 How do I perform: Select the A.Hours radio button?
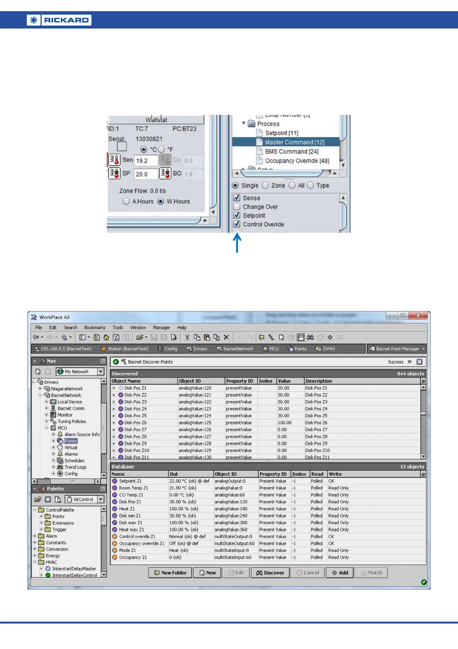126,201
